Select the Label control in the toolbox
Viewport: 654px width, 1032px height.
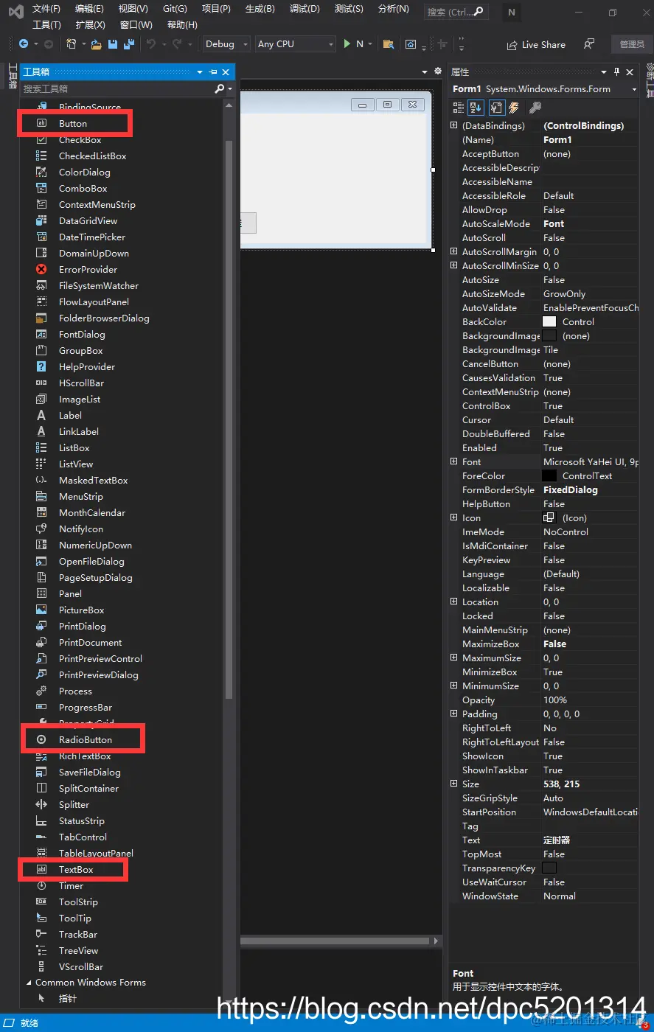point(70,416)
